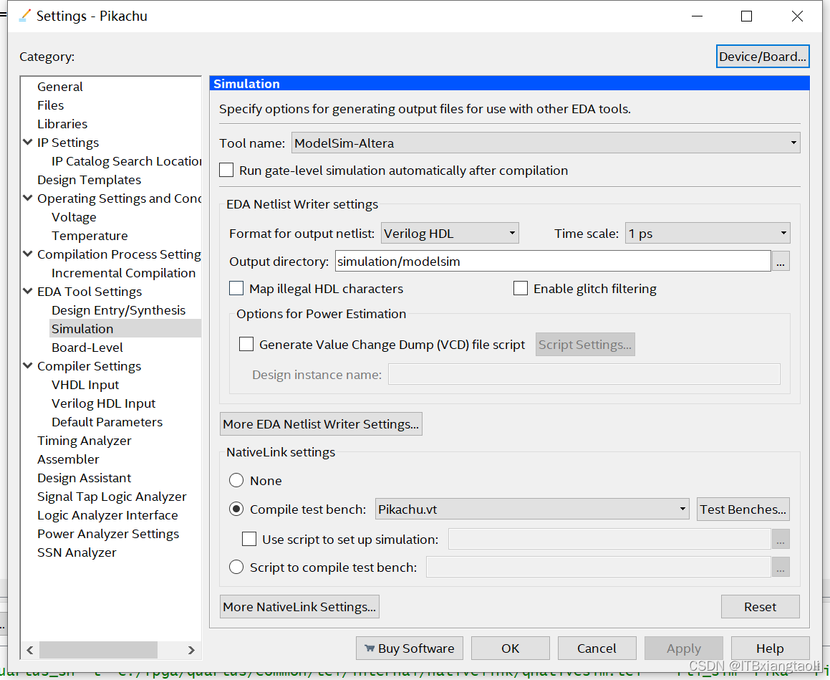The height and width of the screenshot is (680, 830).
Task: Open Temperature settings page
Action: click(90, 236)
